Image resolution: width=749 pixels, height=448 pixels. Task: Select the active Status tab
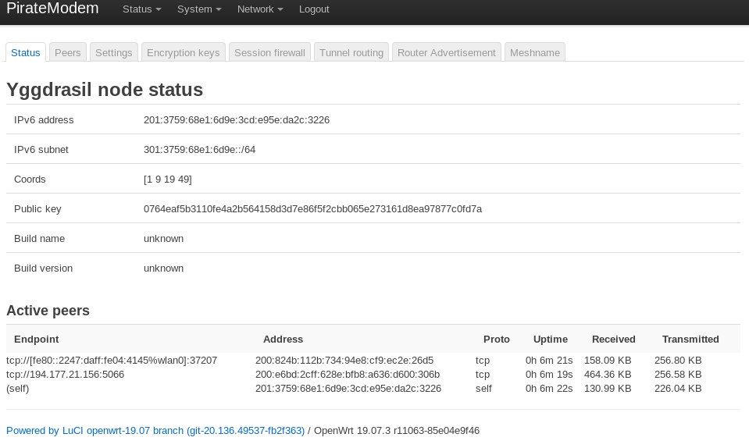pyautogui.click(x=26, y=52)
